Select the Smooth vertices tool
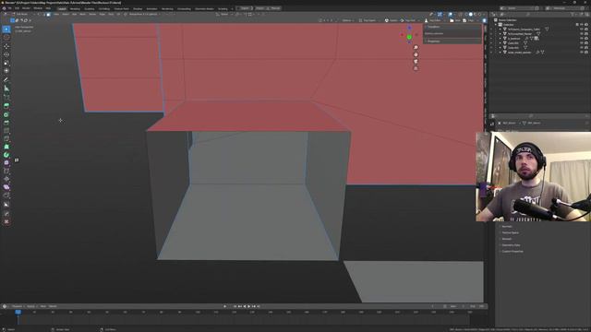This screenshot has width=591, height=332. [x=6, y=163]
